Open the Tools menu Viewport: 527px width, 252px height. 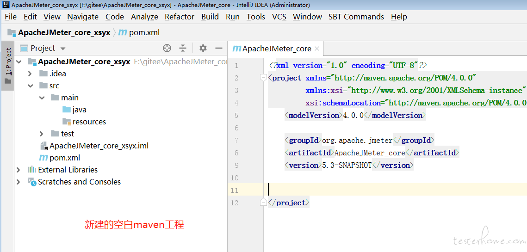256,17
